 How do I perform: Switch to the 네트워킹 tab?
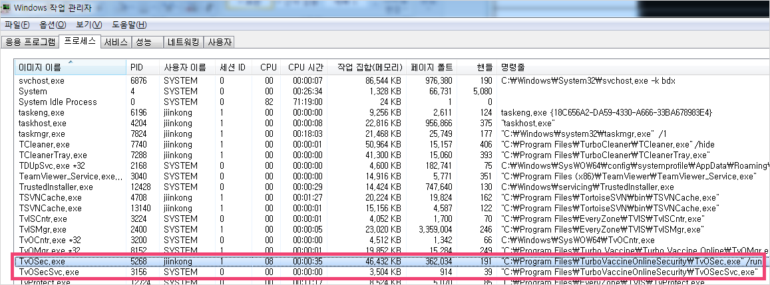[183, 43]
